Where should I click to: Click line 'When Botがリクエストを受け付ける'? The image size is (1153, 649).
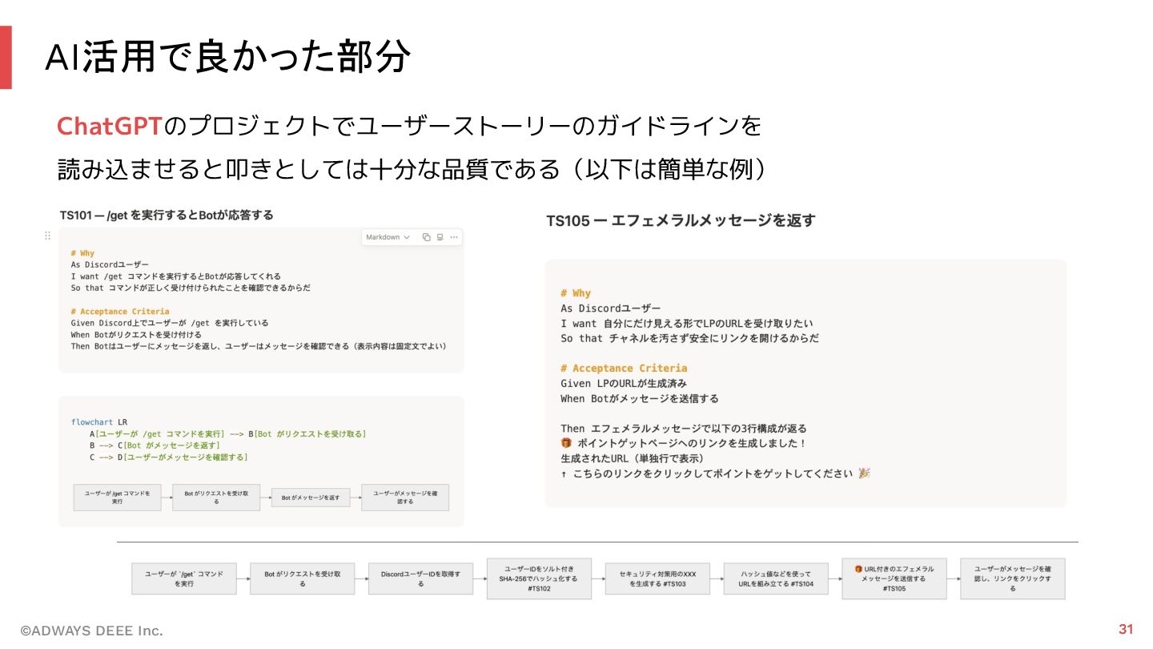pos(136,335)
